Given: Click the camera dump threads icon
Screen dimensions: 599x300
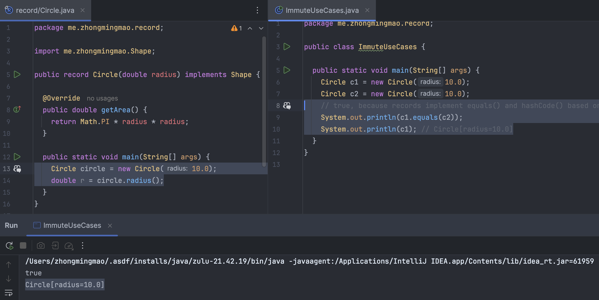Looking at the screenshot, I should [x=41, y=246].
